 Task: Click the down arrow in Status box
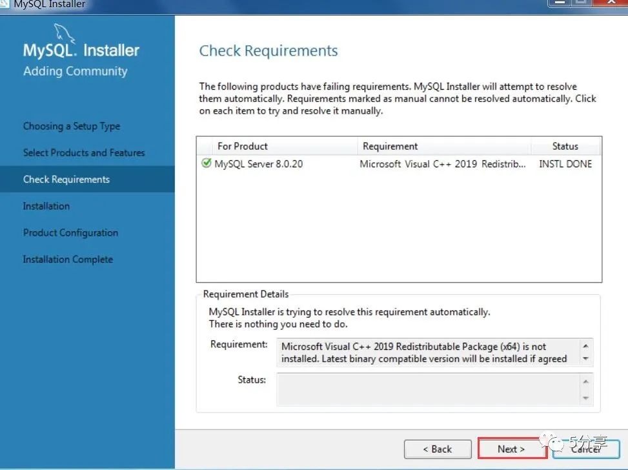586,398
